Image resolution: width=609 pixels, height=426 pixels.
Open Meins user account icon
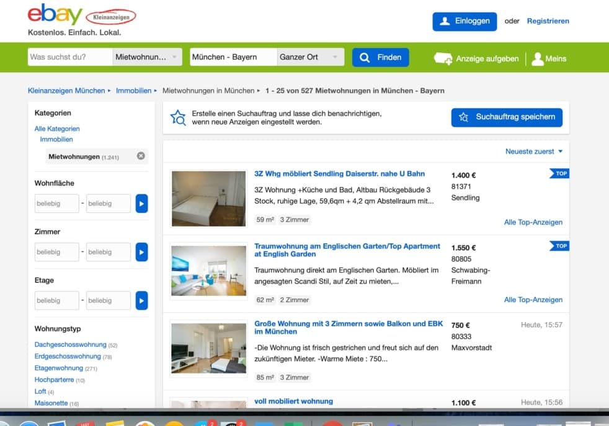coord(538,58)
